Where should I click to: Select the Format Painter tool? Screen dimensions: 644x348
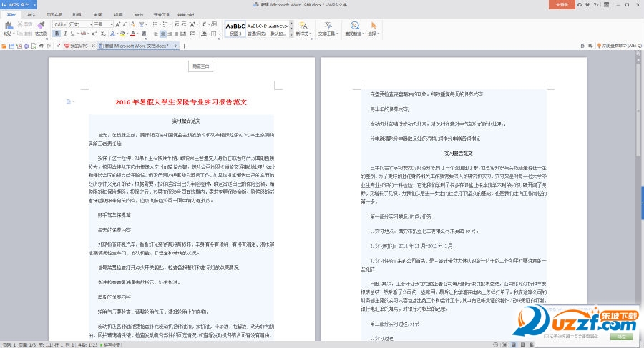pos(41,26)
